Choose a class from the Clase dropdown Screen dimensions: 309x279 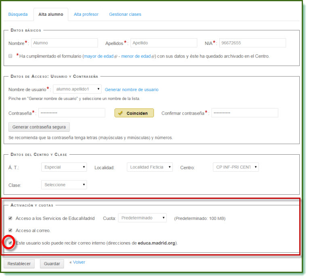[x=64, y=185]
